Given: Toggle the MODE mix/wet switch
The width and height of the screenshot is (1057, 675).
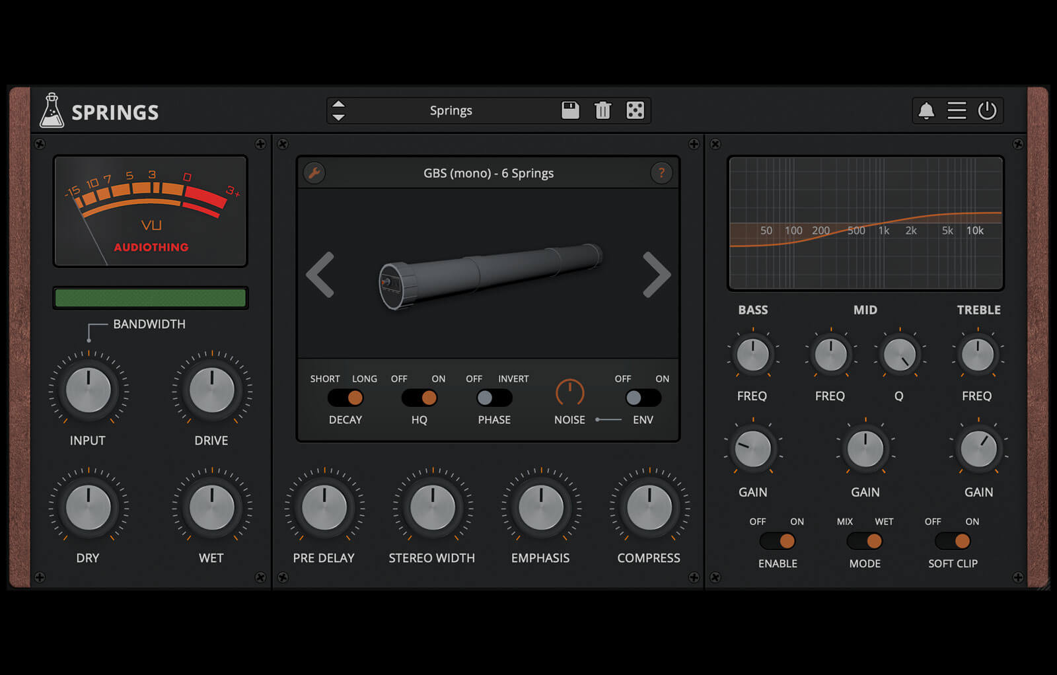Looking at the screenshot, I should pos(865,541).
